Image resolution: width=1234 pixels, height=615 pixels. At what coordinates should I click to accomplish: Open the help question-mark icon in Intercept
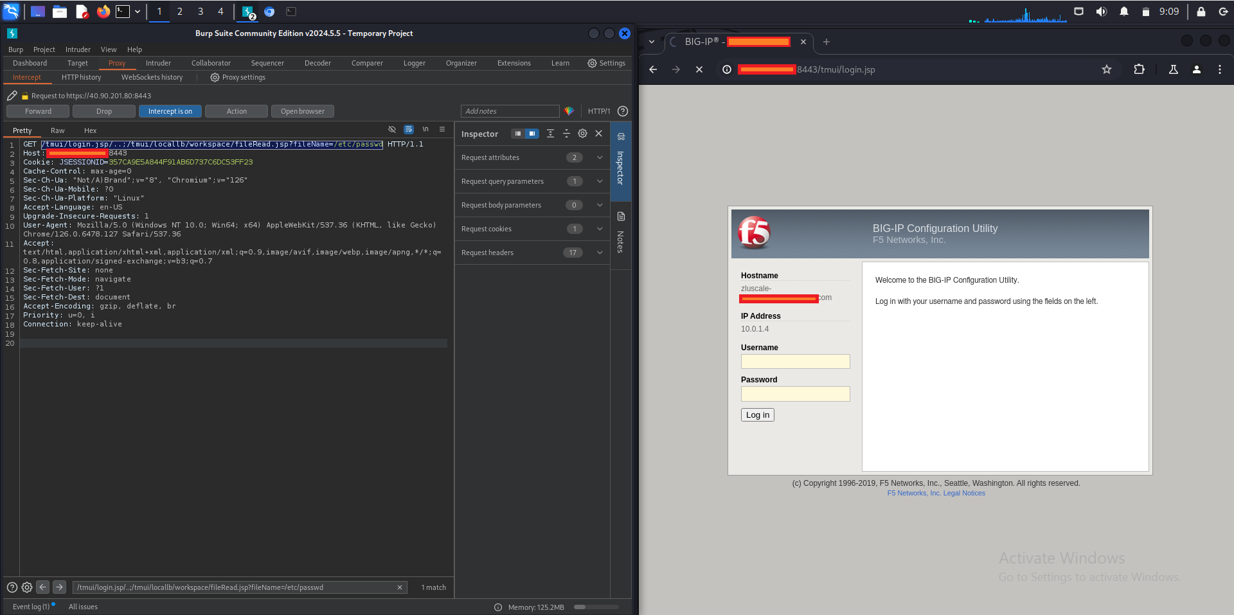pyautogui.click(x=623, y=111)
